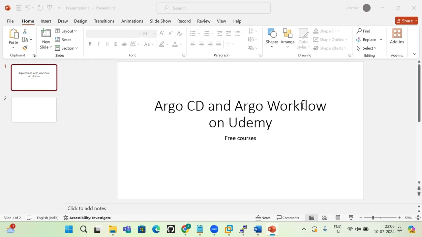
Task: Click the Cut scissors icon
Action: tap(25, 31)
